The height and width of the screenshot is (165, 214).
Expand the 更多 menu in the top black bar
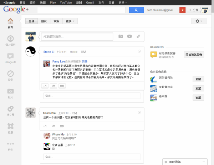point(123,2)
